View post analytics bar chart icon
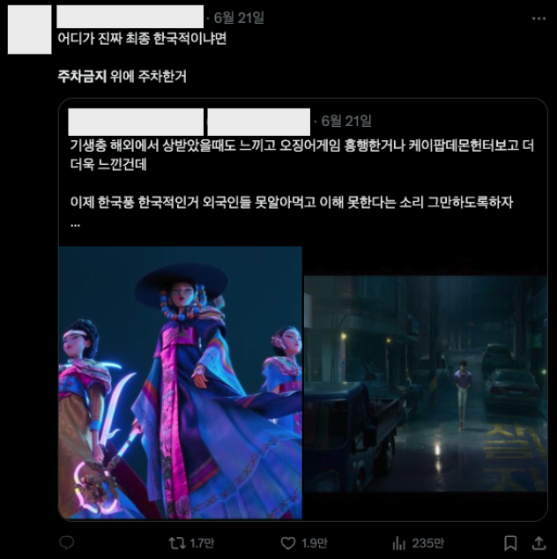557x559 pixels. coord(398,543)
